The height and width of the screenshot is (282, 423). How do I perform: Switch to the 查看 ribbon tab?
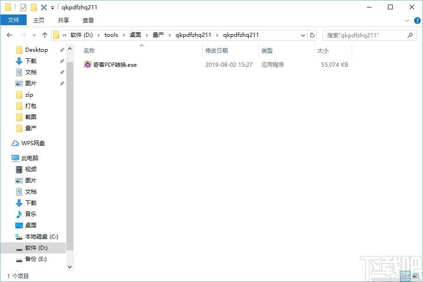coord(88,20)
